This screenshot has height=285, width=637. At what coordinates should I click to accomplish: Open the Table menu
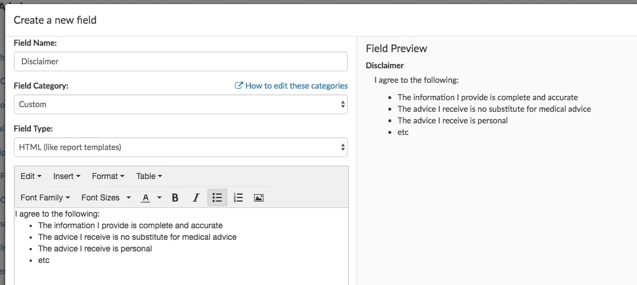tap(149, 176)
